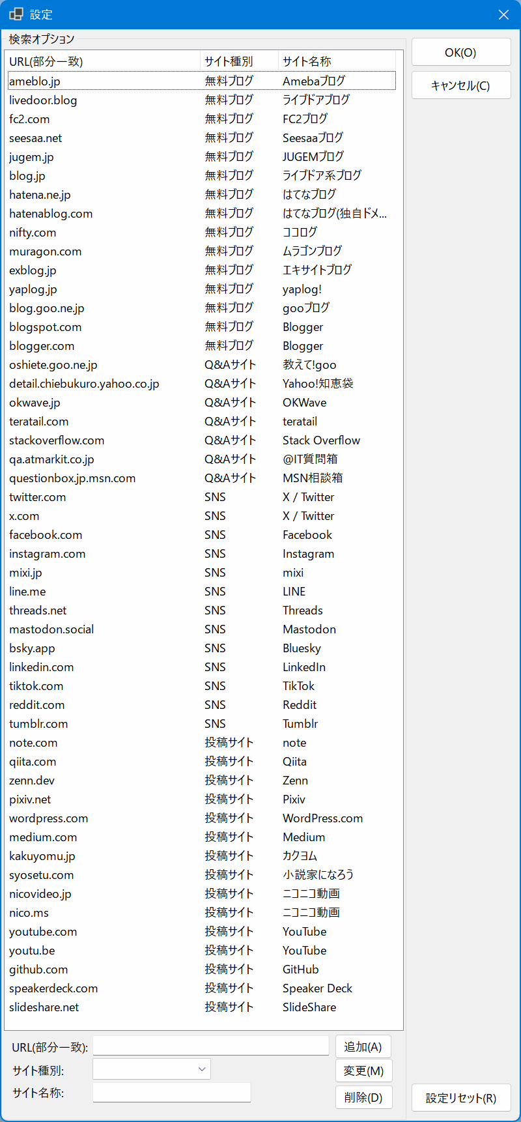This screenshot has width=521, height=1122.
Task: Select the facebook.com row
Action: coord(201,534)
